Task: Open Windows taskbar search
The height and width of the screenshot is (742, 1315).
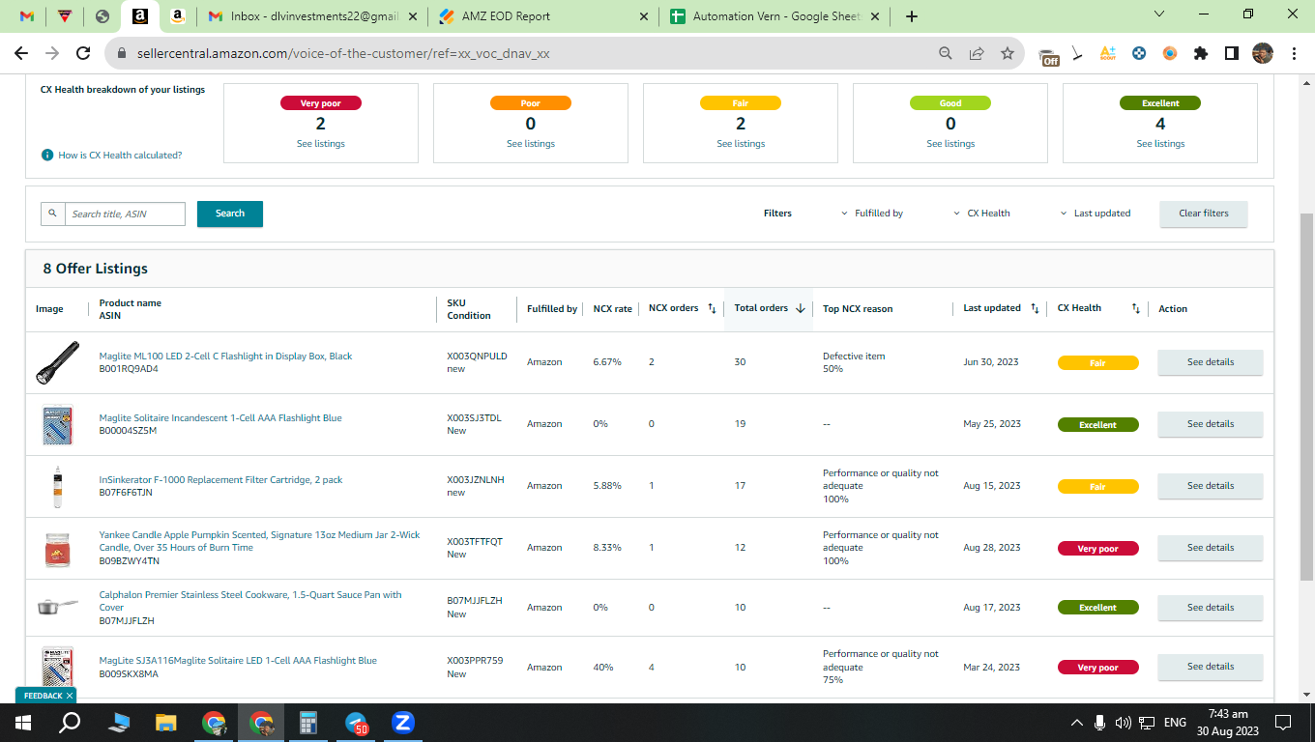Action: tap(70, 722)
